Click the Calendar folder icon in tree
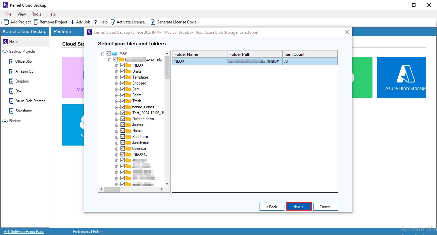This screenshot has height=235, width=437. [128, 149]
